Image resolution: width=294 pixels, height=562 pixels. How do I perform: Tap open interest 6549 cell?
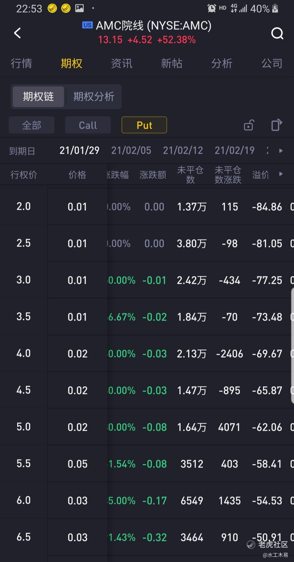[192, 501]
